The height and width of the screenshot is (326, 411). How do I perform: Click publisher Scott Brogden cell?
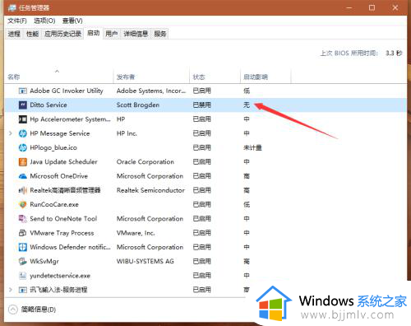point(138,105)
